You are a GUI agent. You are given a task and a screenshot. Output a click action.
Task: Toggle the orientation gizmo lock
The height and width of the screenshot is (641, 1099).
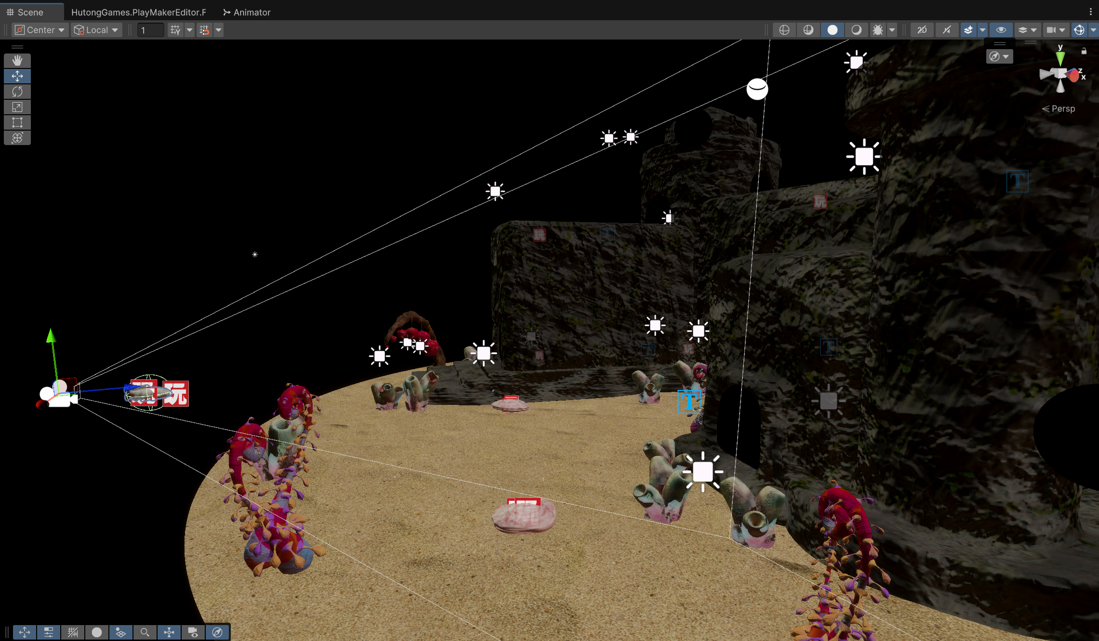1084,51
